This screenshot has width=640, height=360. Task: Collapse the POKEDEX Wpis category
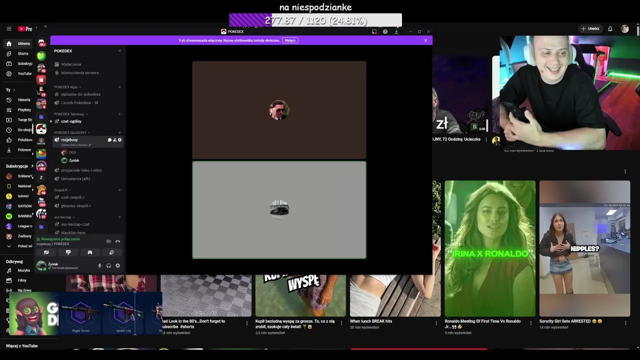click(67, 87)
